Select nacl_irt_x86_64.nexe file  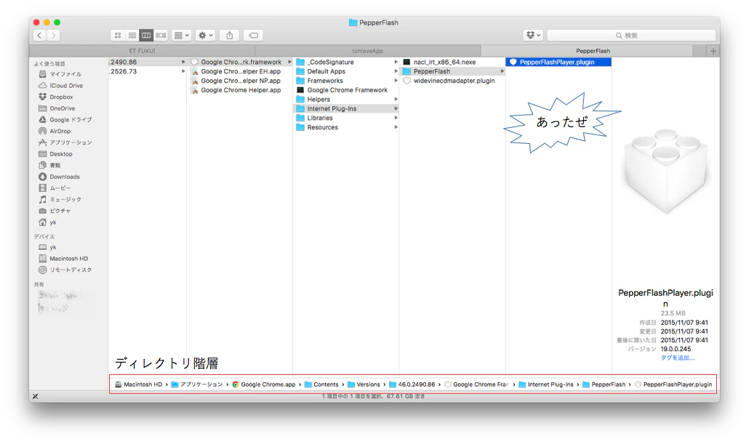click(x=453, y=62)
